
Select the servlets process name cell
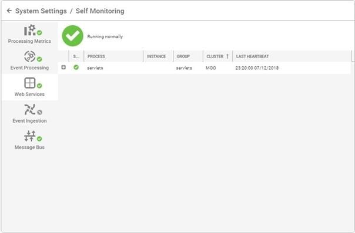95,68
